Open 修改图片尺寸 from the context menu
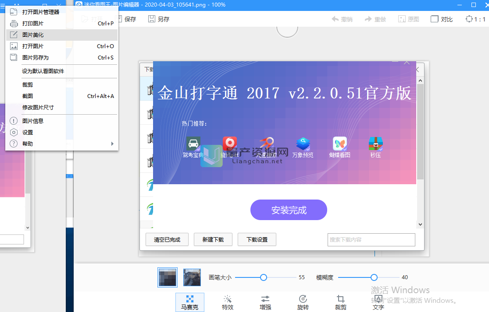 [x=62, y=107]
